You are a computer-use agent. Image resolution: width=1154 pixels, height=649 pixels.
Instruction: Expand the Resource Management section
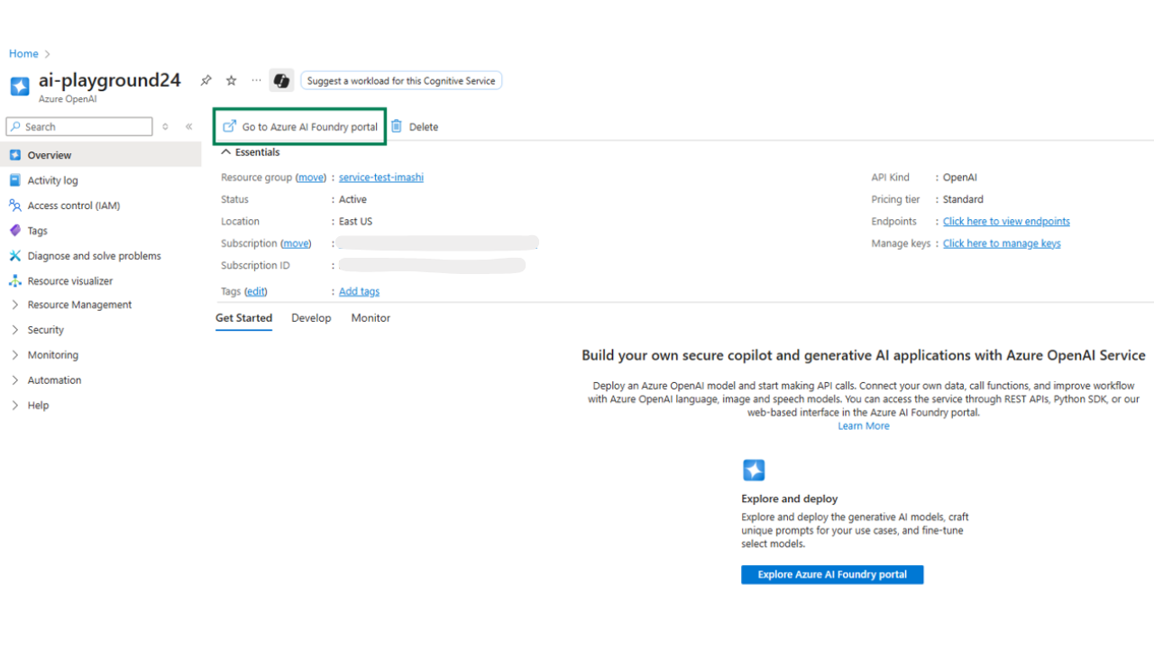click(x=79, y=305)
